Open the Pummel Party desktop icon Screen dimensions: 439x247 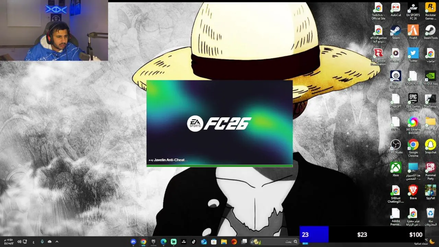[430, 172]
